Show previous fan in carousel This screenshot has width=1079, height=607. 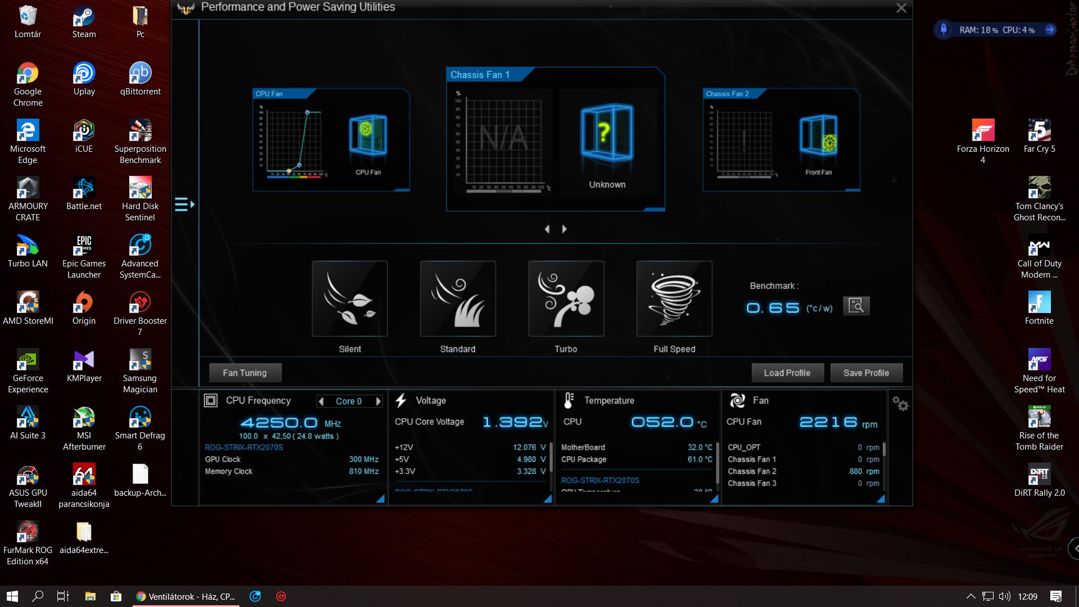point(547,229)
